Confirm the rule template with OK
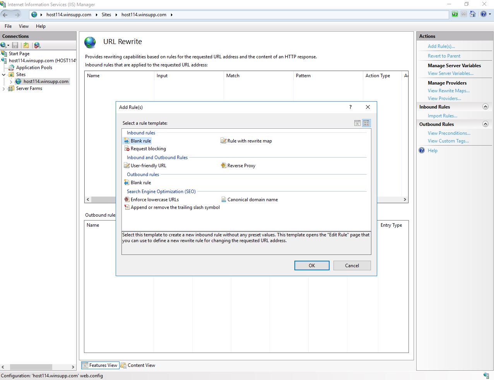Screen dimensions: 494x380 312,266
